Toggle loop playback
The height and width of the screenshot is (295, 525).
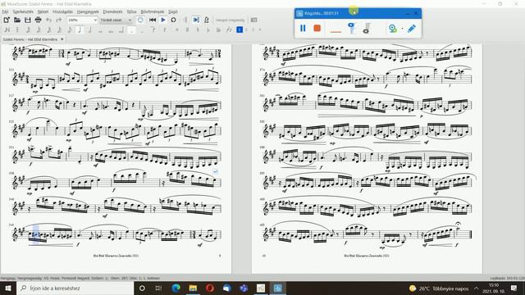(173, 20)
